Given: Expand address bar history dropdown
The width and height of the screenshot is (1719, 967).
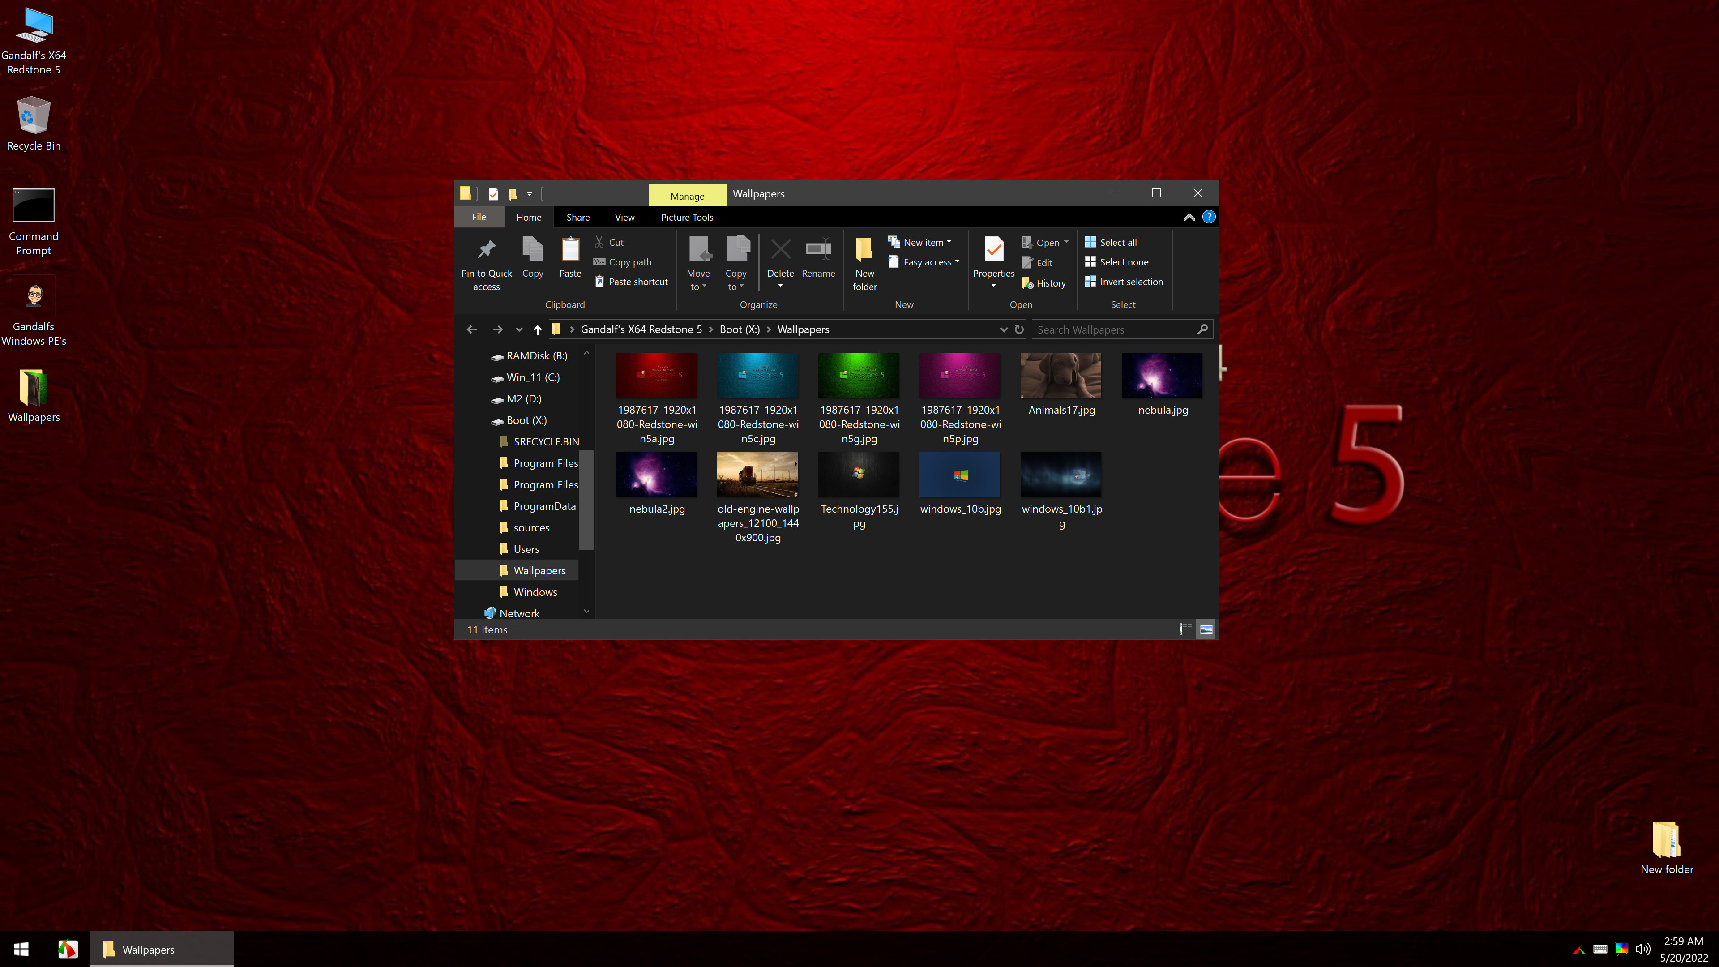Looking at the screenshot, I should point(1004,329).
